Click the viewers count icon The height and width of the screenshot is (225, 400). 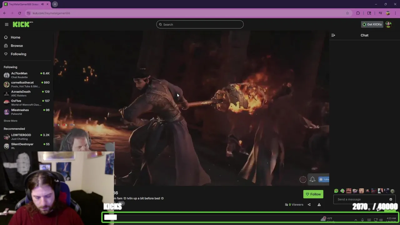[x=286, y=205]
